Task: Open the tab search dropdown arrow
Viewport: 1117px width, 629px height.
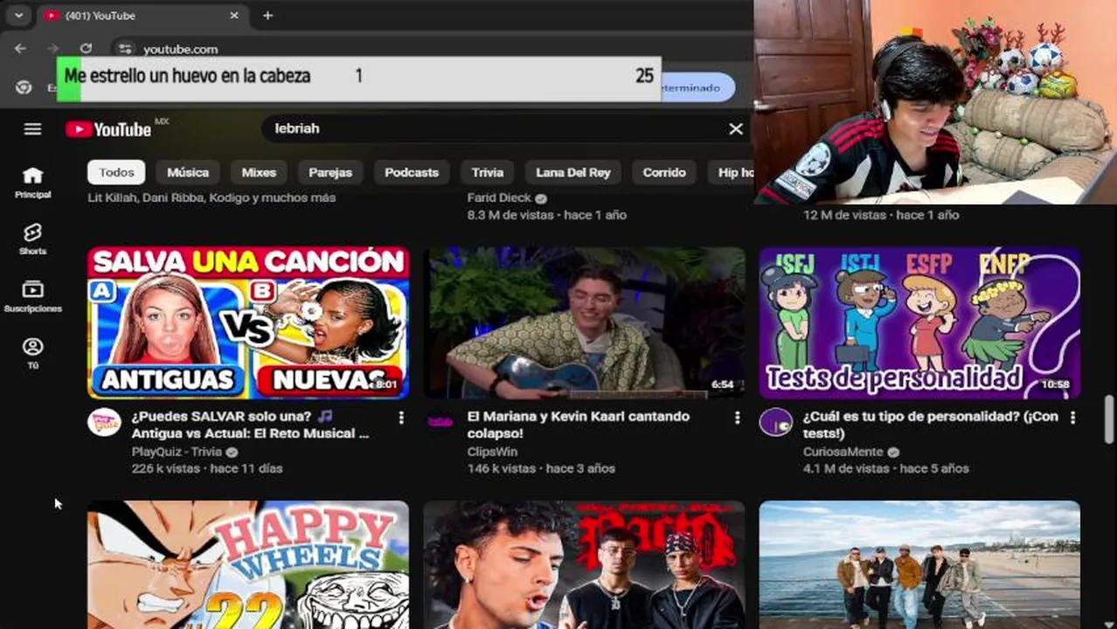Action: click(18, 16)
